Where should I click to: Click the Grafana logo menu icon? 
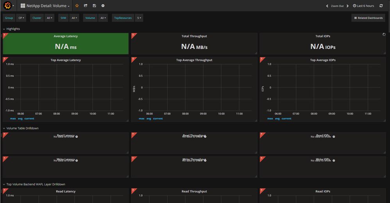tap(7, 6)
